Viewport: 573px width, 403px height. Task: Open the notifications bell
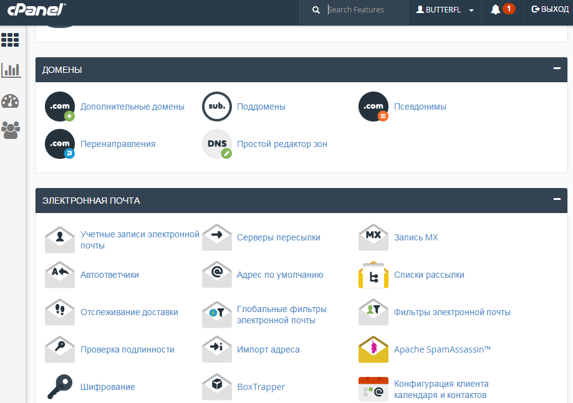(496, 10)
